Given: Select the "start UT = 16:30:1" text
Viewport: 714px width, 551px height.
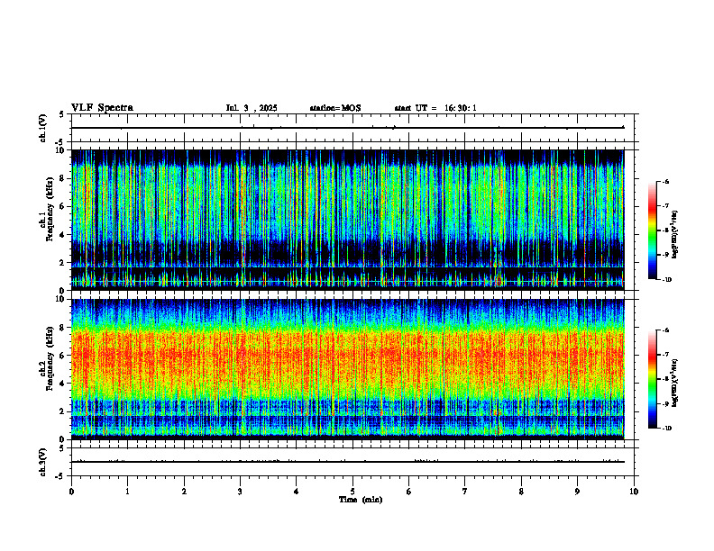Looking at the screenshot, I should click(435, 108).
